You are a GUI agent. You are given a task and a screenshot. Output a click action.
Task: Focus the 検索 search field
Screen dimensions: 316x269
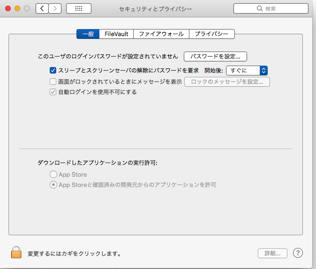(x=271, y=8)
